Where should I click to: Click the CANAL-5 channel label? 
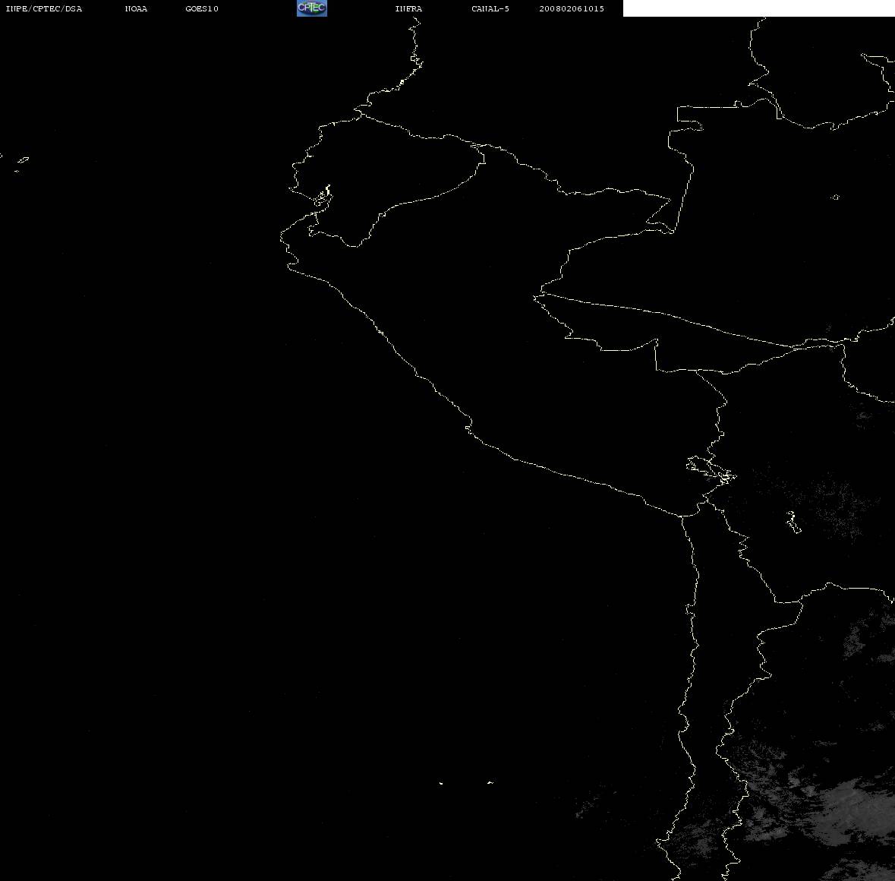490,8
